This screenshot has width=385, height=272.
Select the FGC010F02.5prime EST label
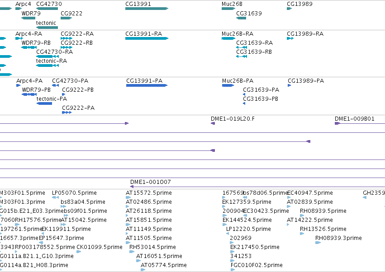click(x=257, y=265)
